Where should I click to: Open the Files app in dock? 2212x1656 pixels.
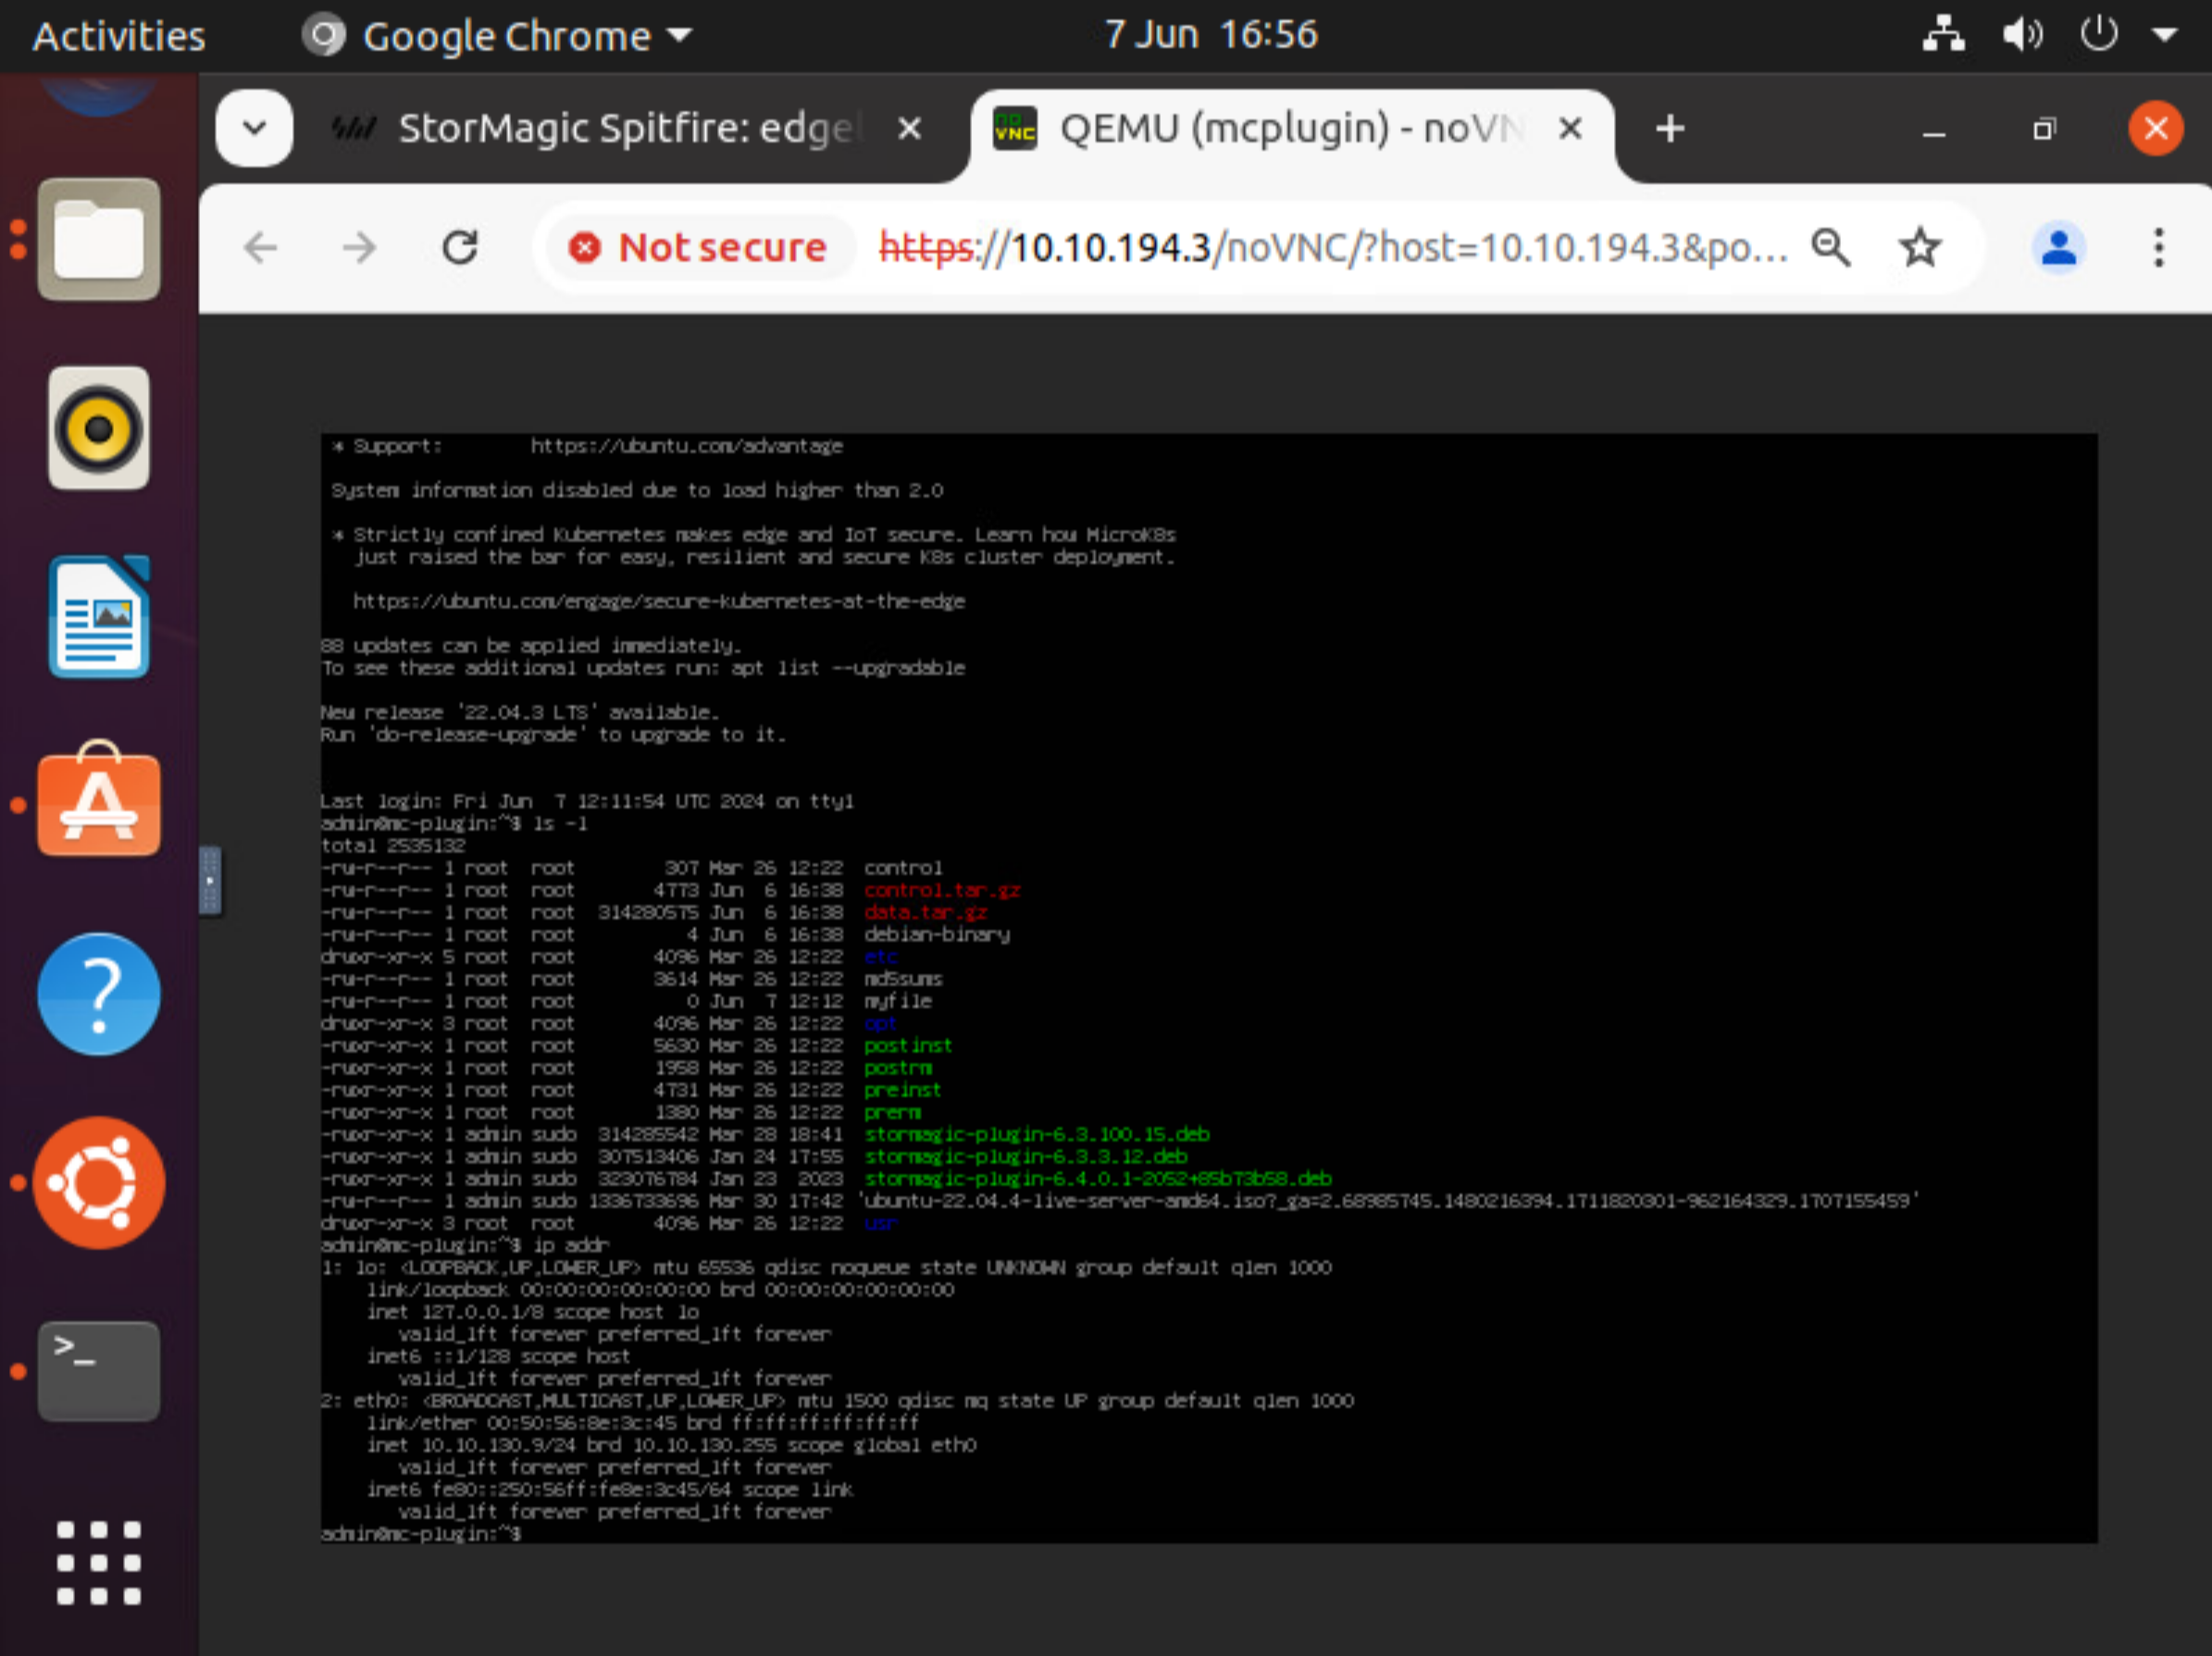pos(98,240)
